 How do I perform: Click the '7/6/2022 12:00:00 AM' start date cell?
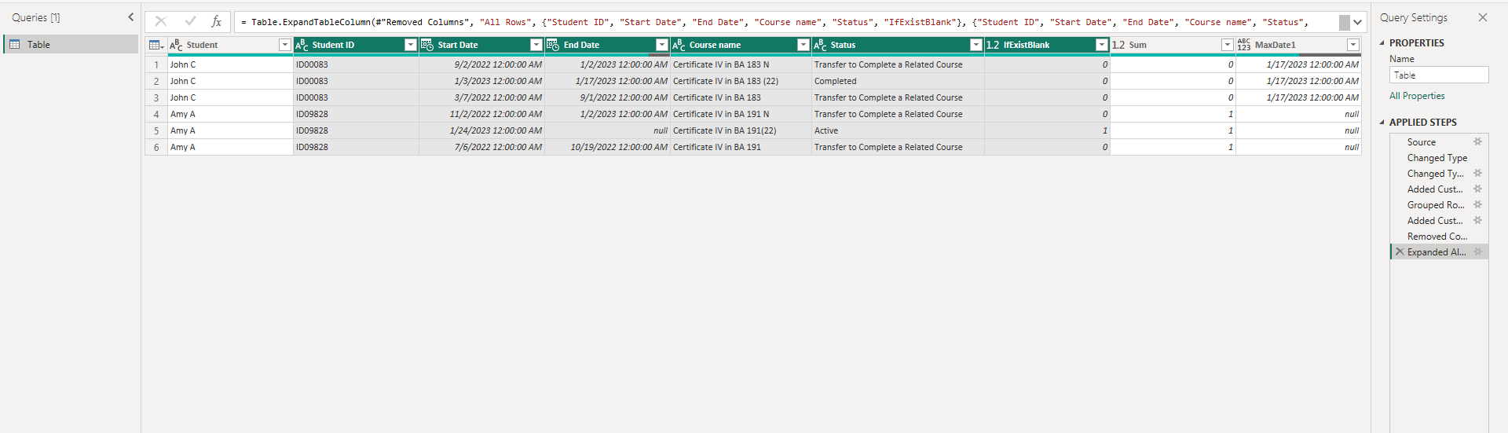pos(481,147)
